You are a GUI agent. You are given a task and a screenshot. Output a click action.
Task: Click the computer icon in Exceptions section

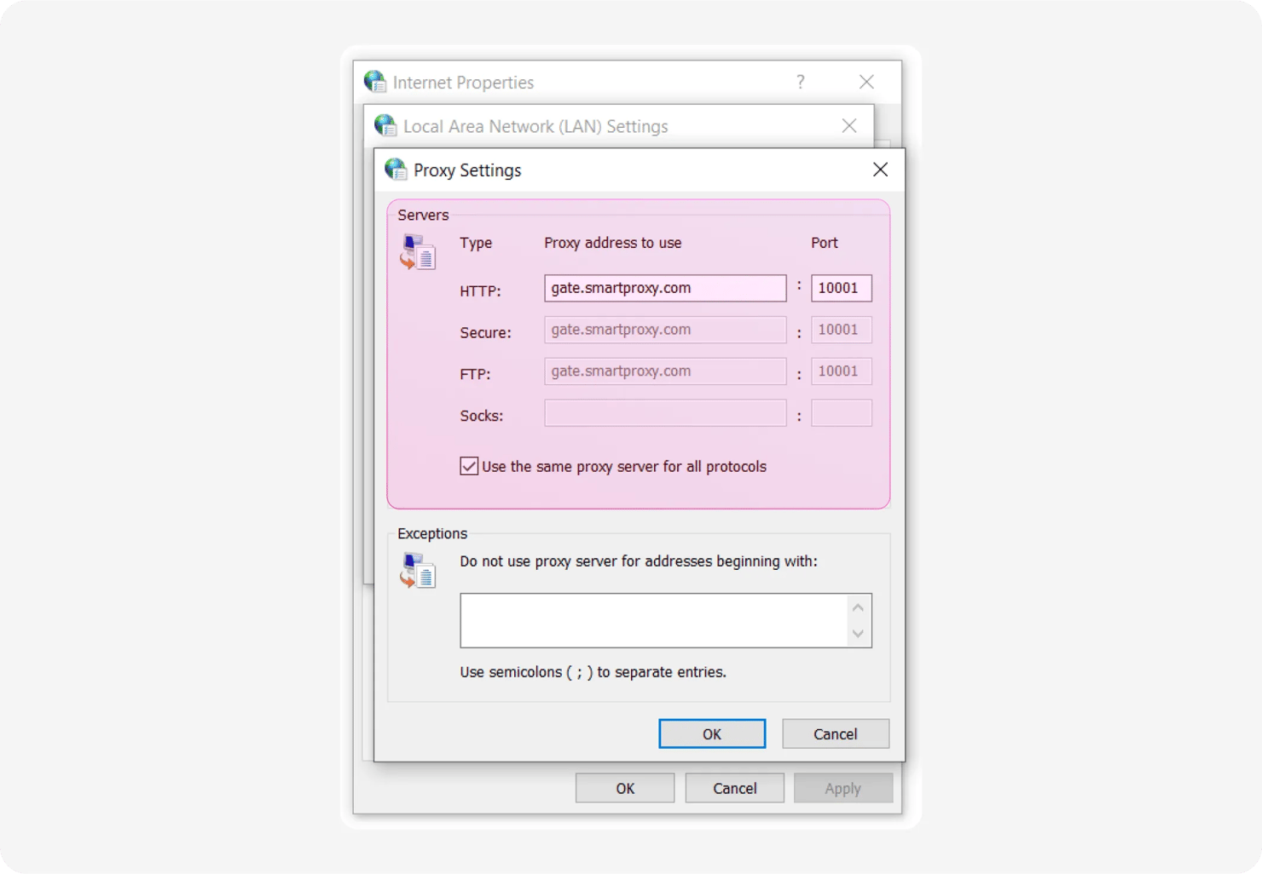pyautogui.click(x=418, y=571)
